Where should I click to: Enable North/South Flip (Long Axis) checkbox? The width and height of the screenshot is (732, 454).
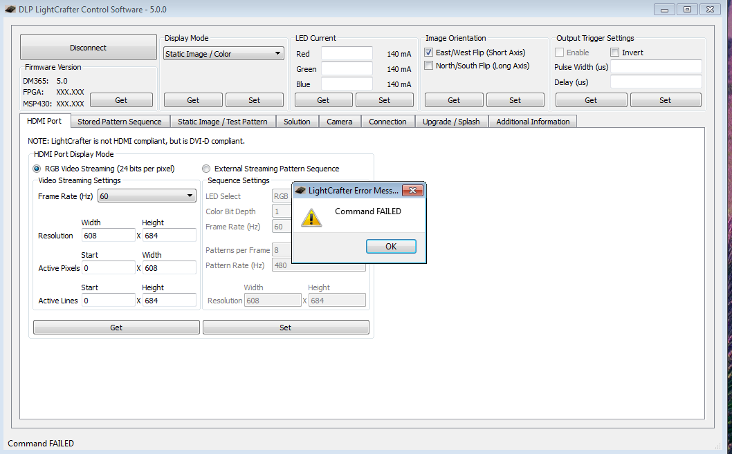(x=428, y=65)
